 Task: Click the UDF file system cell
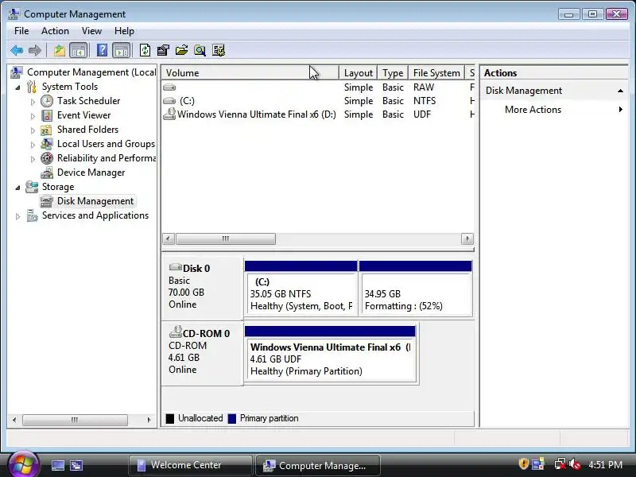[x=422, y=114]
